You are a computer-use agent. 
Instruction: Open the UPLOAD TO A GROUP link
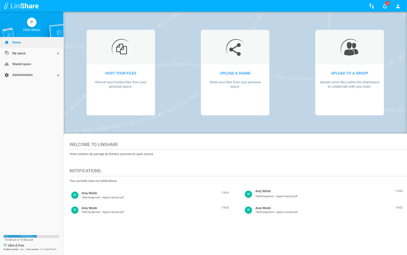[349, 73]
